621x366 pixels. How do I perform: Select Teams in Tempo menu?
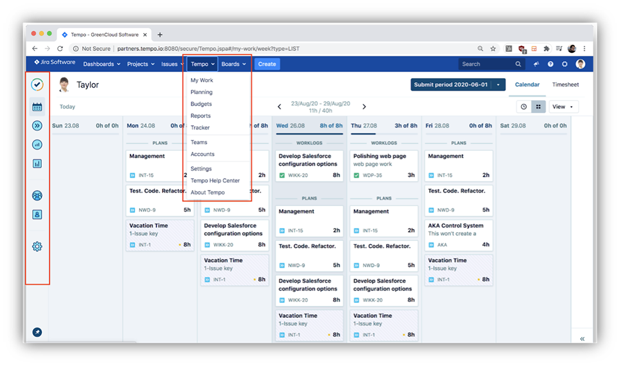pos(199,142)
